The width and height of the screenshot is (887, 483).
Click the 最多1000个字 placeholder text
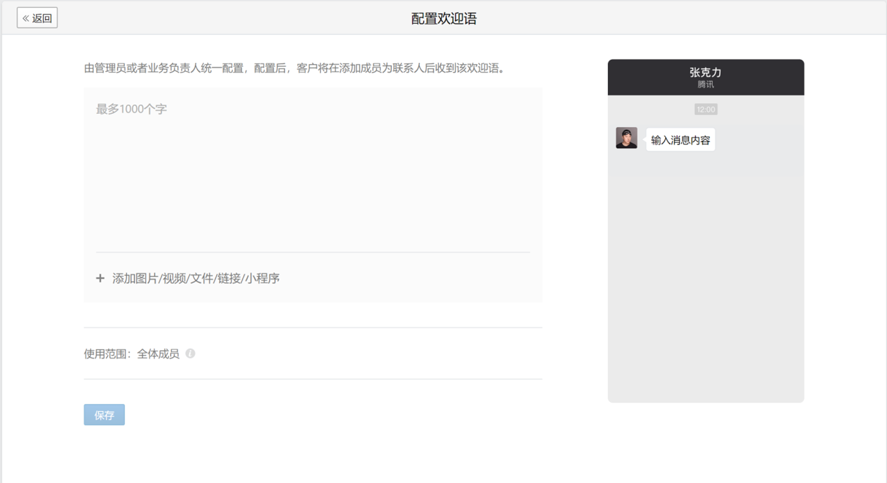click(132, 109)
